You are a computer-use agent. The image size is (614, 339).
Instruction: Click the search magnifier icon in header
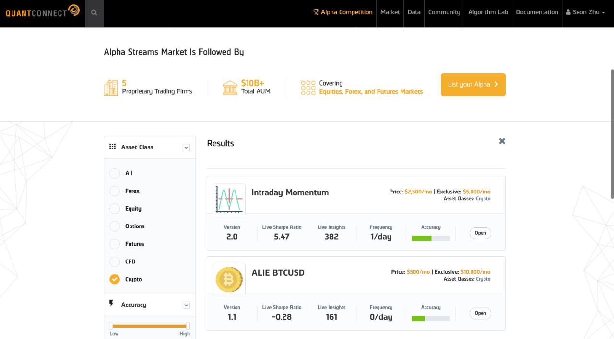point(94,13)
